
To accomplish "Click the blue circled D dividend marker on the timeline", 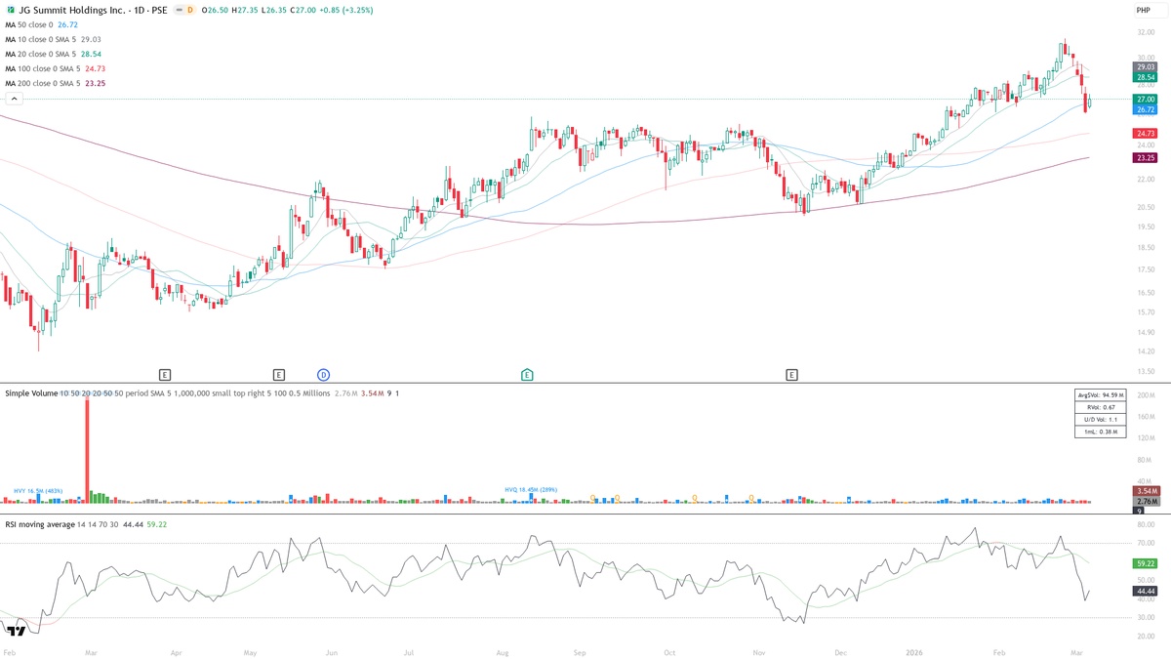I will 322,374.
